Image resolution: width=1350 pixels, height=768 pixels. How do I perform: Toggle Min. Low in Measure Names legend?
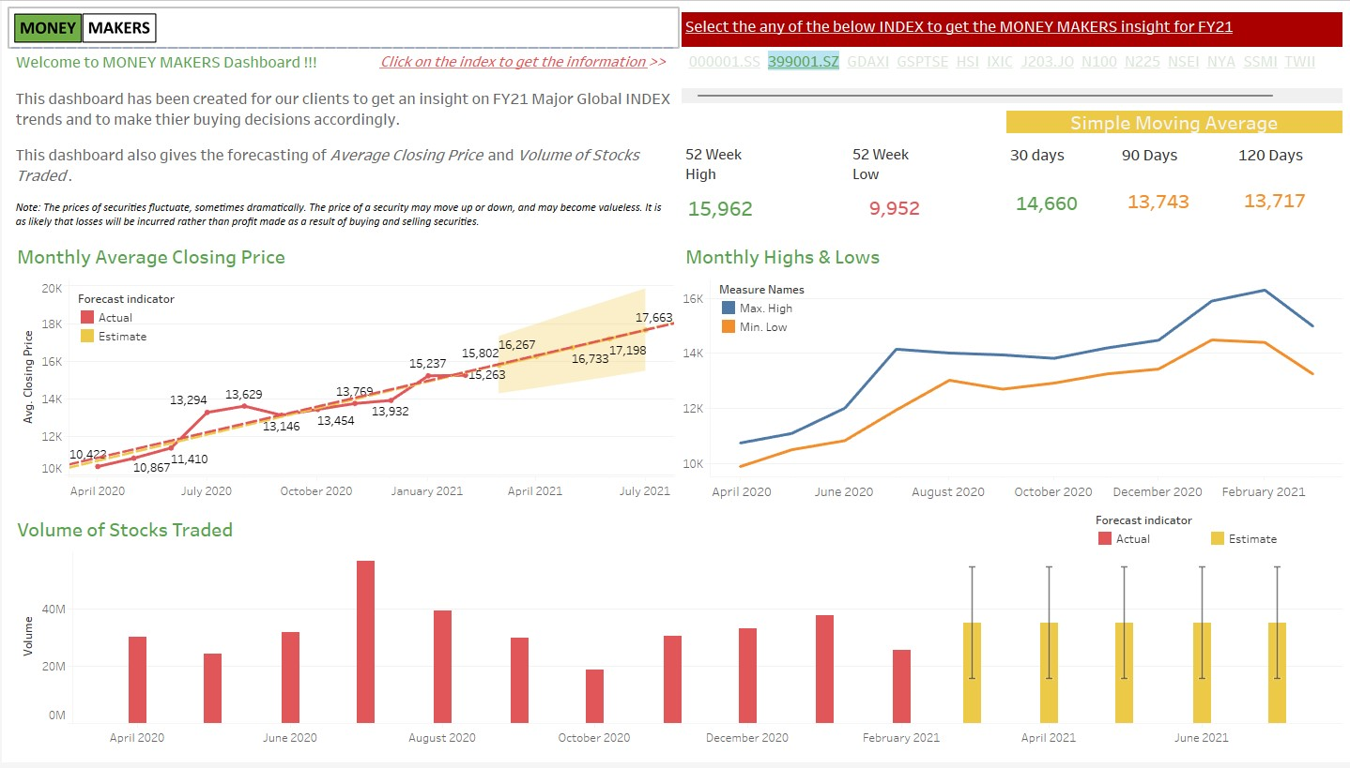click(755, 326)
